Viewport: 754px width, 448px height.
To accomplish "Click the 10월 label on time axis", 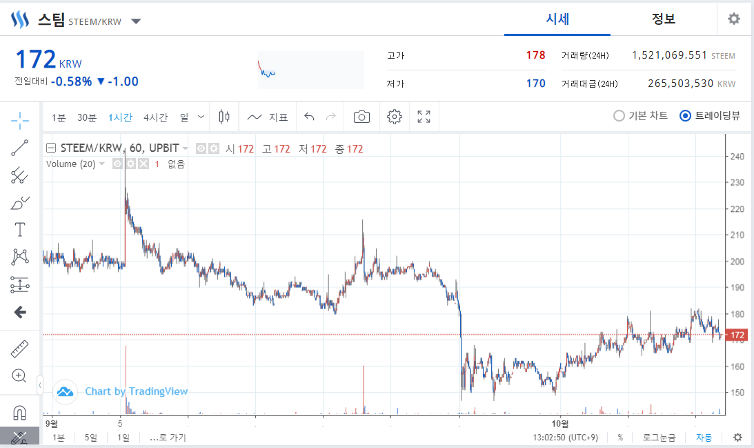I will (x=560, y=423).
